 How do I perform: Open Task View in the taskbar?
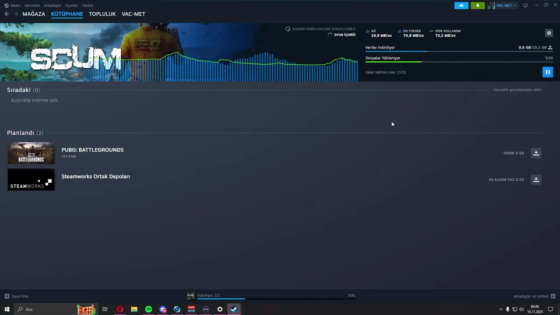tap(105, 309)
